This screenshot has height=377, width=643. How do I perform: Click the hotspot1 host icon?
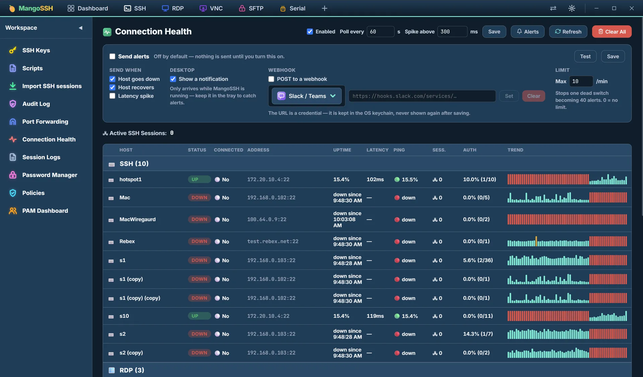pos(111,180)
